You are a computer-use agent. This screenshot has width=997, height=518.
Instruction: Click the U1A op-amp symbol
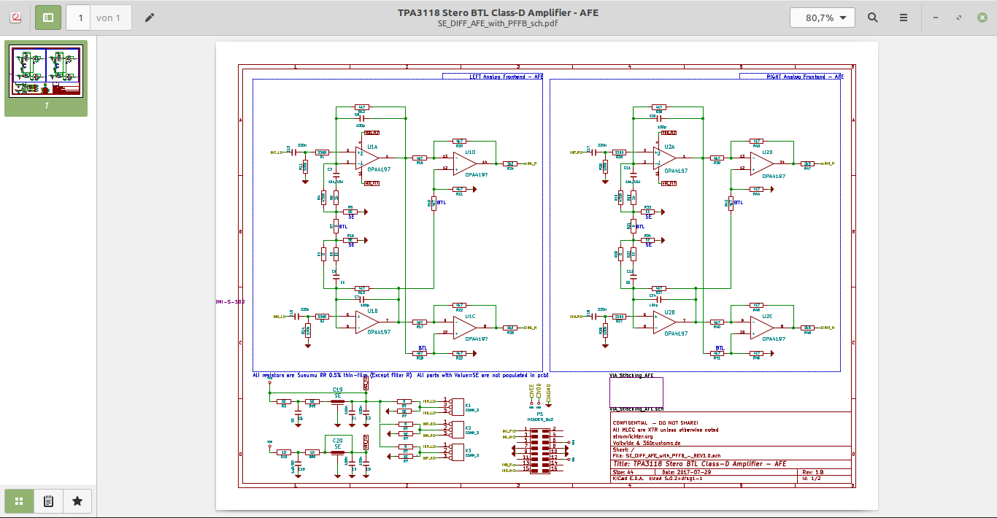pyautogui.click(x=369, y=157)
